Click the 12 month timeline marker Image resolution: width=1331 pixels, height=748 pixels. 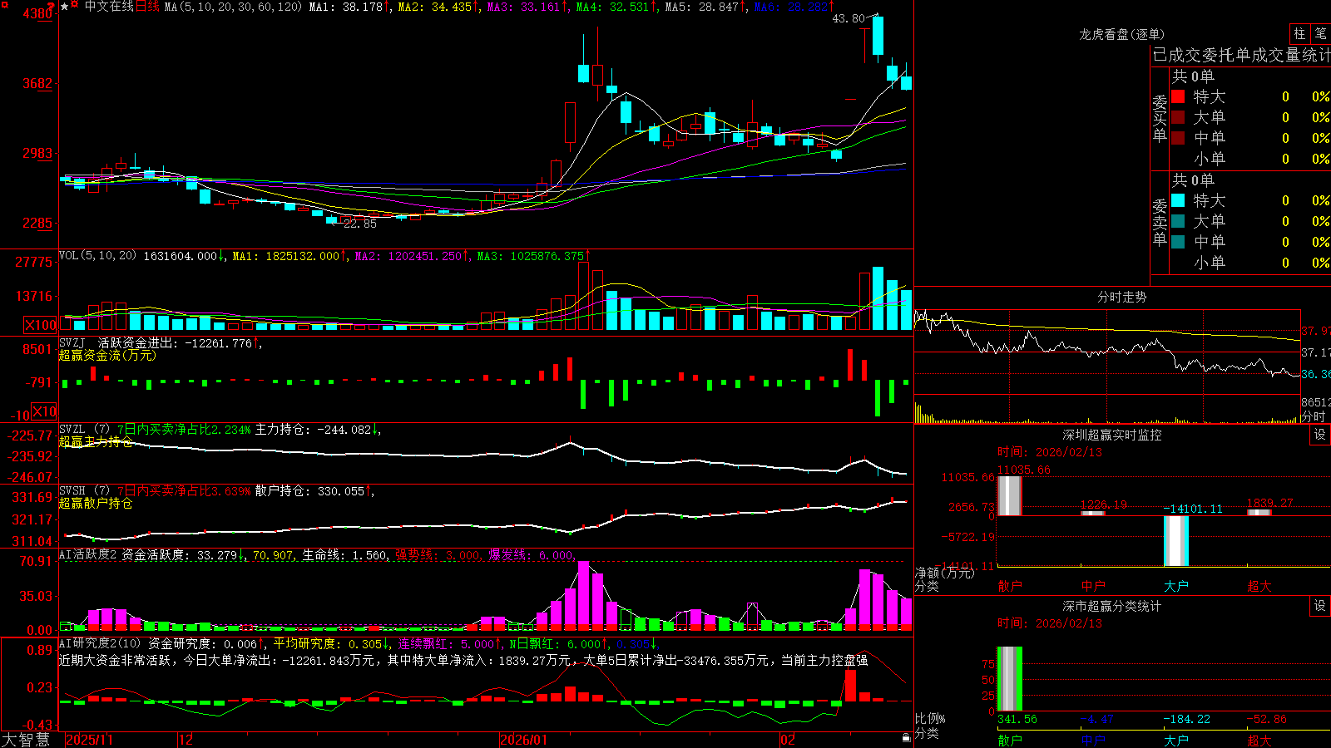186,740
